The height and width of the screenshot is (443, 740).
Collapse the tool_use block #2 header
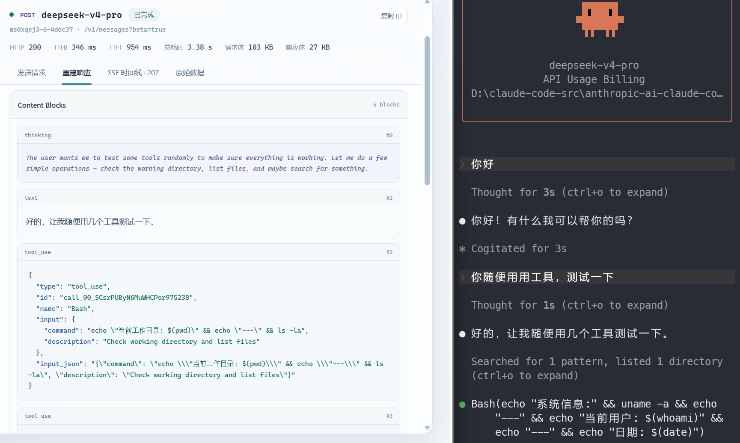click(x=208, y=252)
